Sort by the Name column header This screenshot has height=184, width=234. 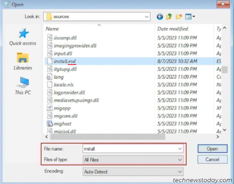[x=52, y=29]
